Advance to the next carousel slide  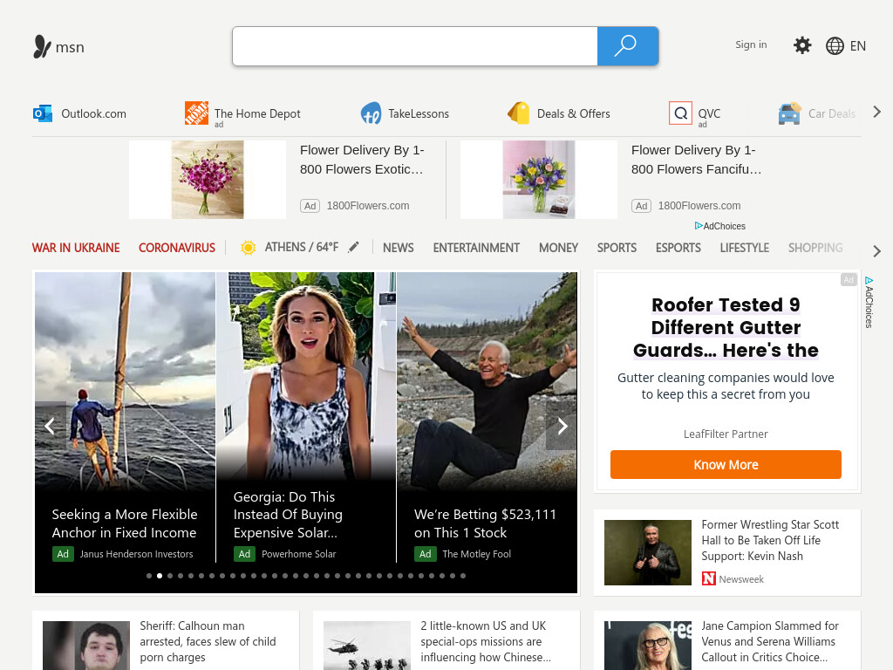click(x=562, y=426)
